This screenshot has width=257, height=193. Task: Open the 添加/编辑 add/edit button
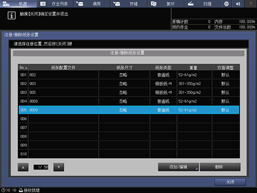click(x=178, y=167)
